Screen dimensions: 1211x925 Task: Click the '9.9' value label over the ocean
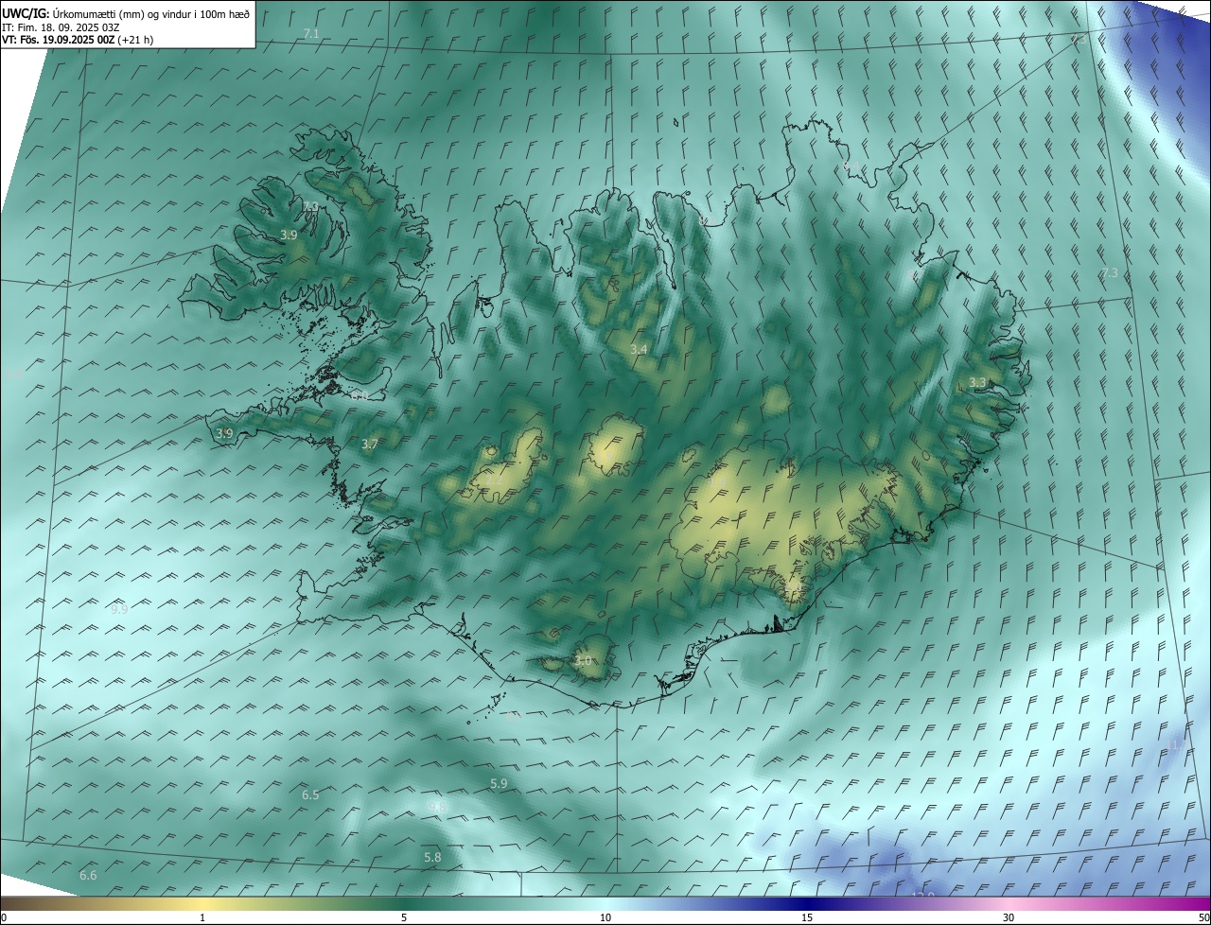(118, 610)
